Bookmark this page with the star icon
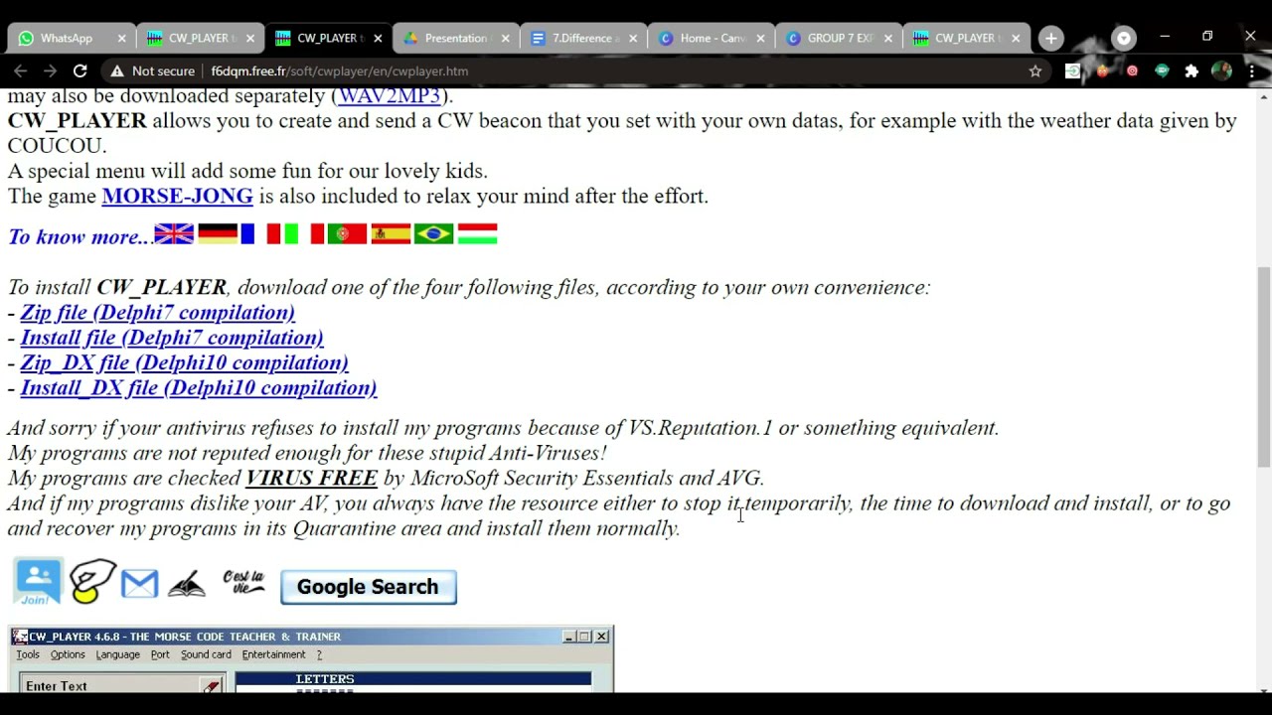Image resolution: width=1272 pixels, height=715 pixels. 1035,71
